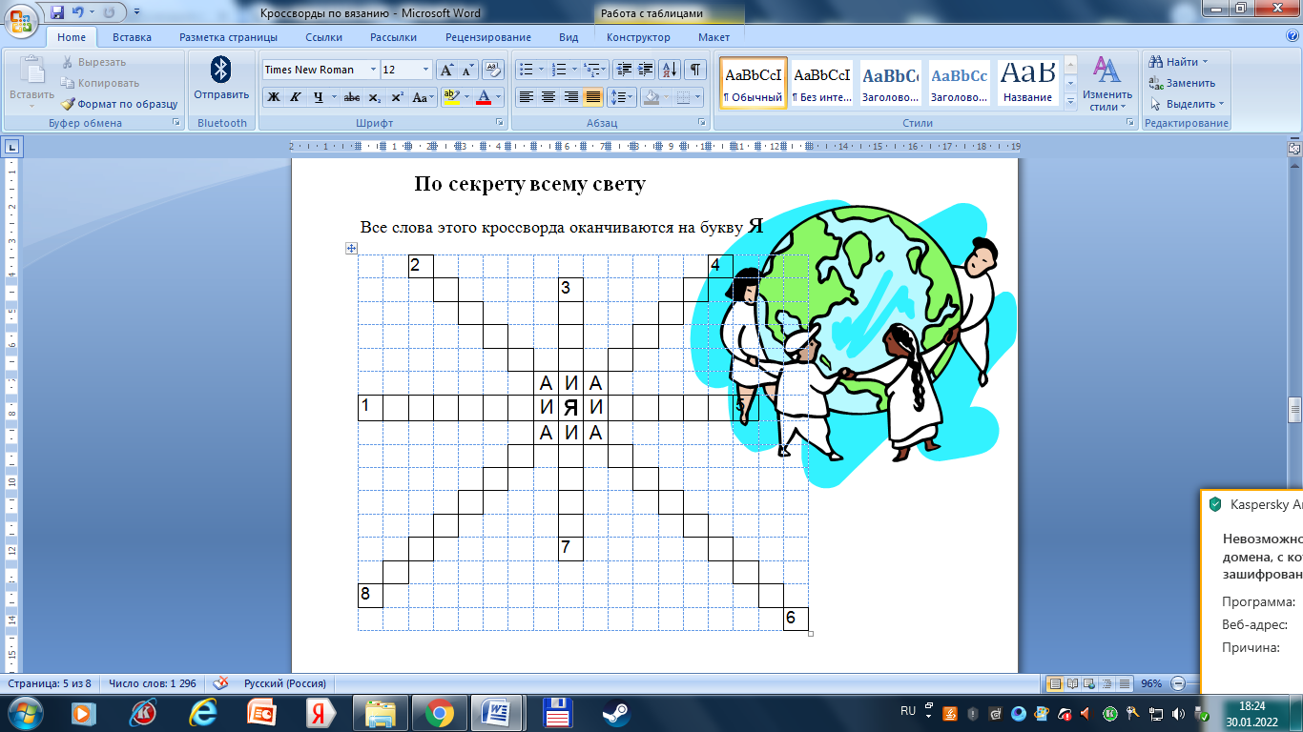Expand the Найти search dropdown arrow
Screen dimensions: 1303x732
(1205, 62)
